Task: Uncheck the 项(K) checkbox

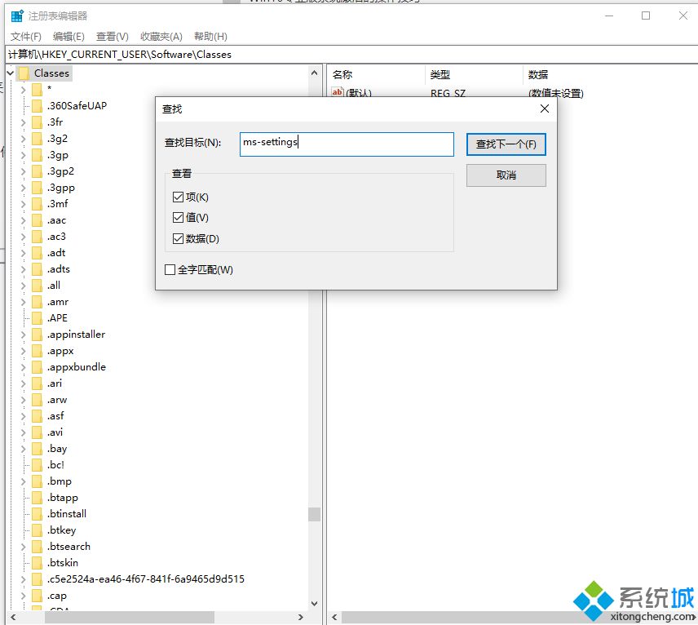Action: tap(176, 197)
